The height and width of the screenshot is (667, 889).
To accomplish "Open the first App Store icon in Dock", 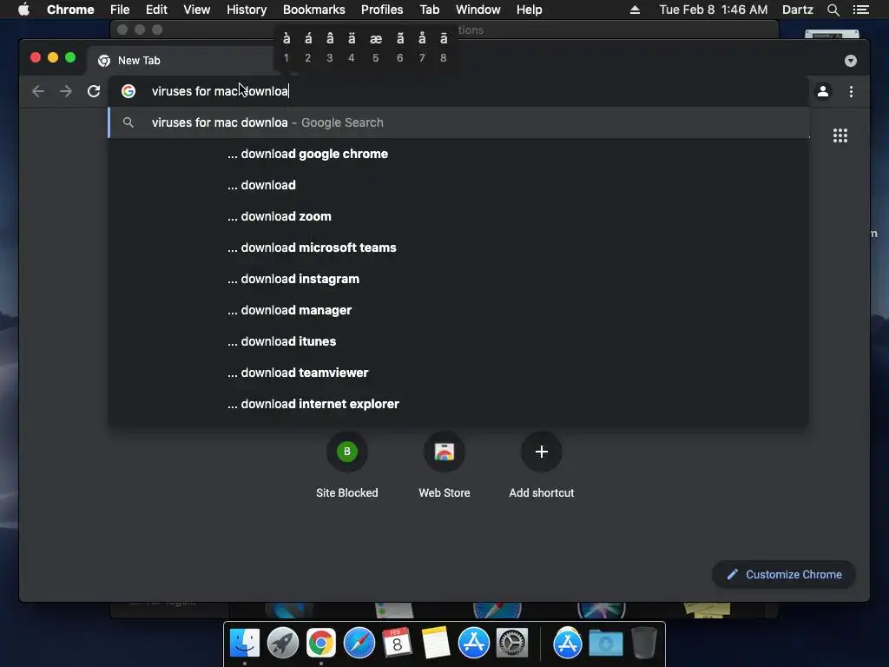I will point(473,644).
